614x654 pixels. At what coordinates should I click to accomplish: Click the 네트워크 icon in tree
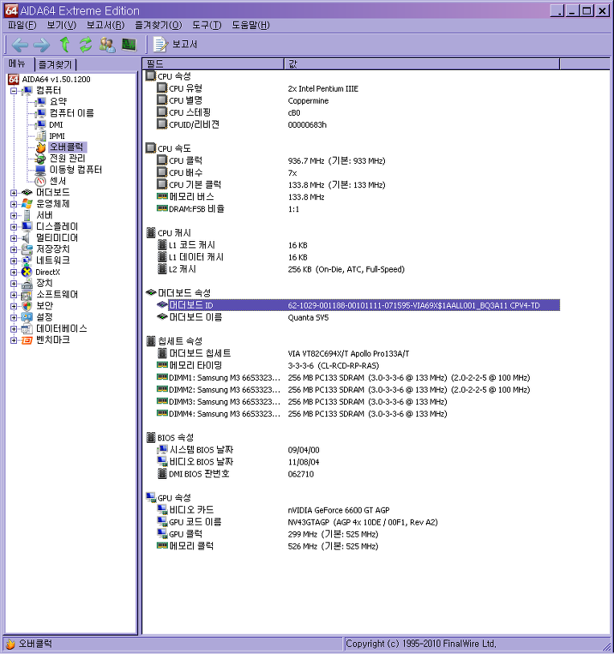[x=27, y=260]
